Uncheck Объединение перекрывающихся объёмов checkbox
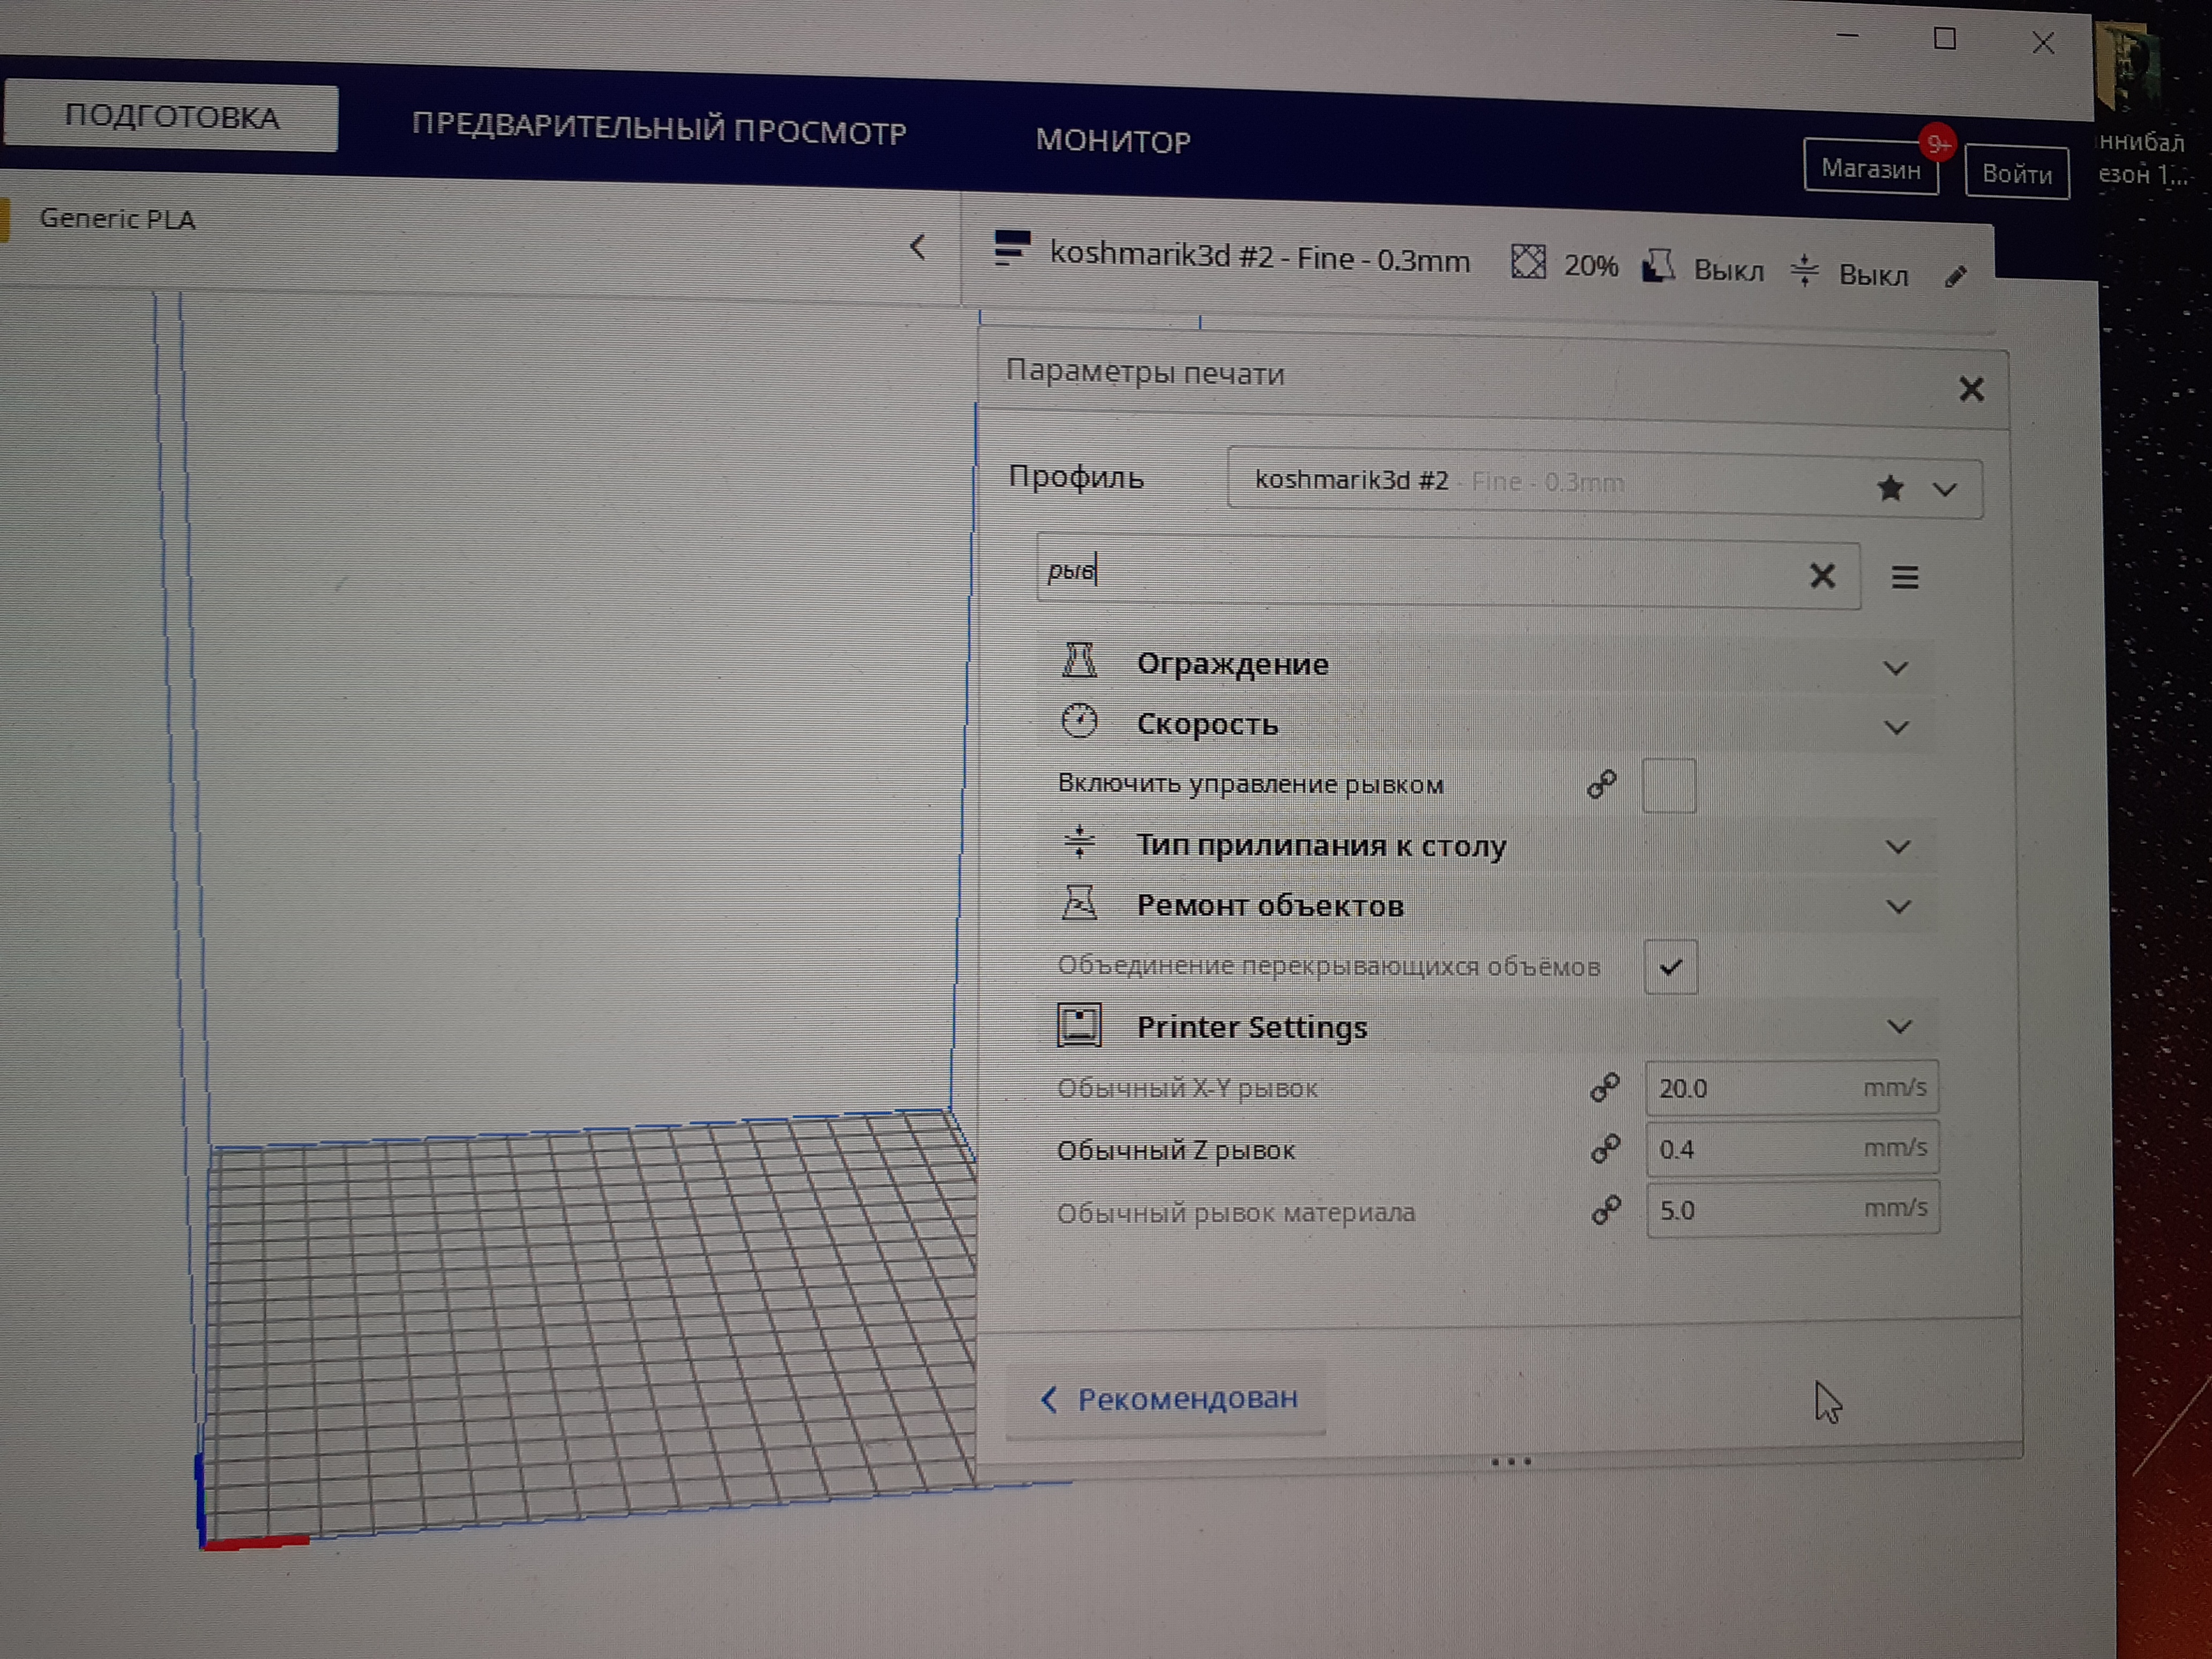2212x1659 pixels. [1670, 967]
